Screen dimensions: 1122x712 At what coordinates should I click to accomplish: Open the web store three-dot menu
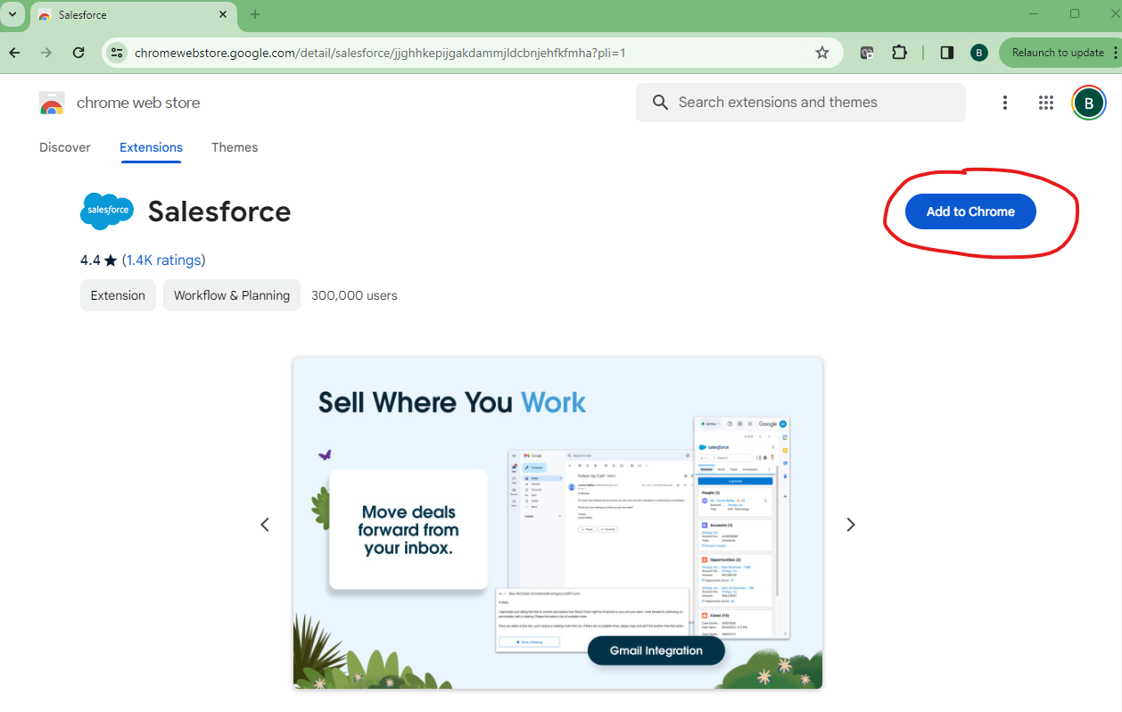(x=1005, y=103)
